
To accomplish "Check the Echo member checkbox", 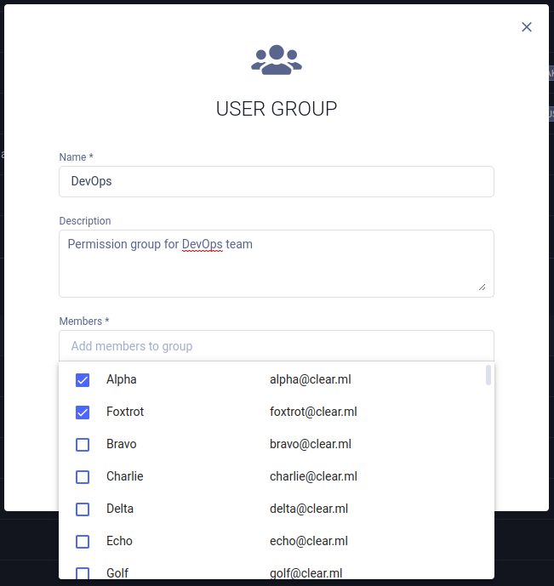I will click(83, 542).
